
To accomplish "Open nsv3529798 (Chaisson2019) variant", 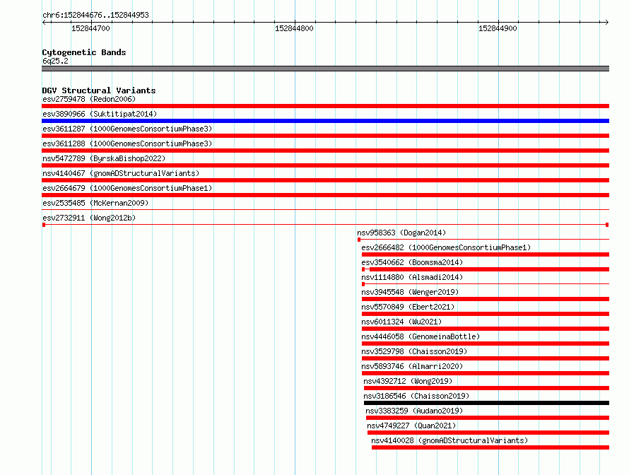I will click(x=414, y=351).
